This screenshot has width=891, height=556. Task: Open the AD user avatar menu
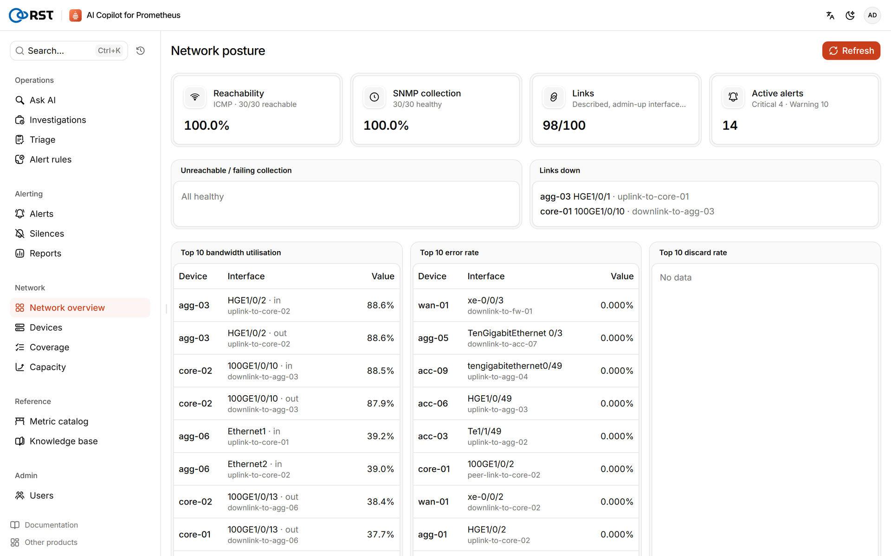872,15
